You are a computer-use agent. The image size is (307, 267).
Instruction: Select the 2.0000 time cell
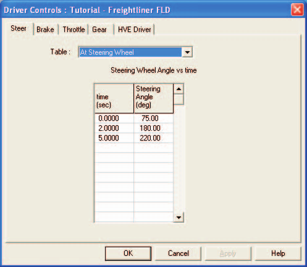click(114, 128)
